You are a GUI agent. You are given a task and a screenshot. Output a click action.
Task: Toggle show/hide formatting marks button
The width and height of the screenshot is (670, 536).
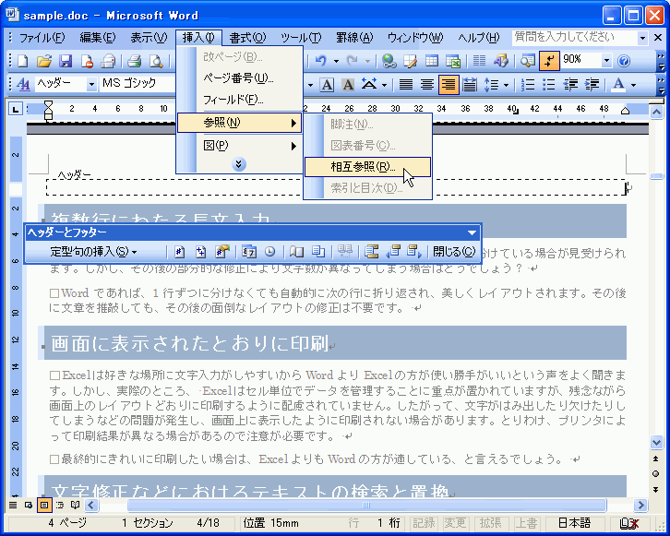[x=549, y=61]
